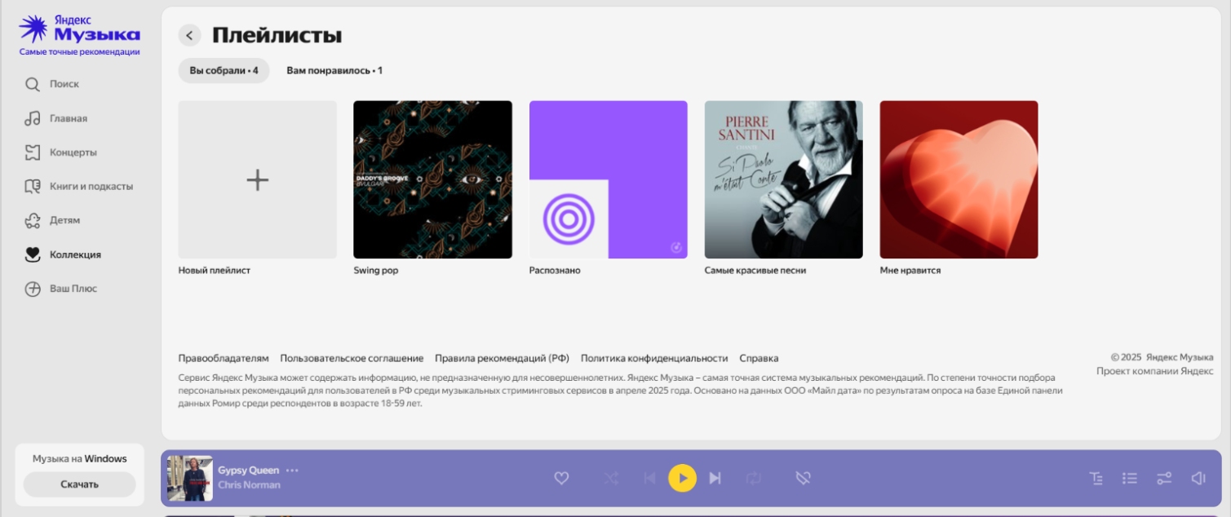Toggle repeat mode
The image size is (1231, 517).
tap(754, 479)
